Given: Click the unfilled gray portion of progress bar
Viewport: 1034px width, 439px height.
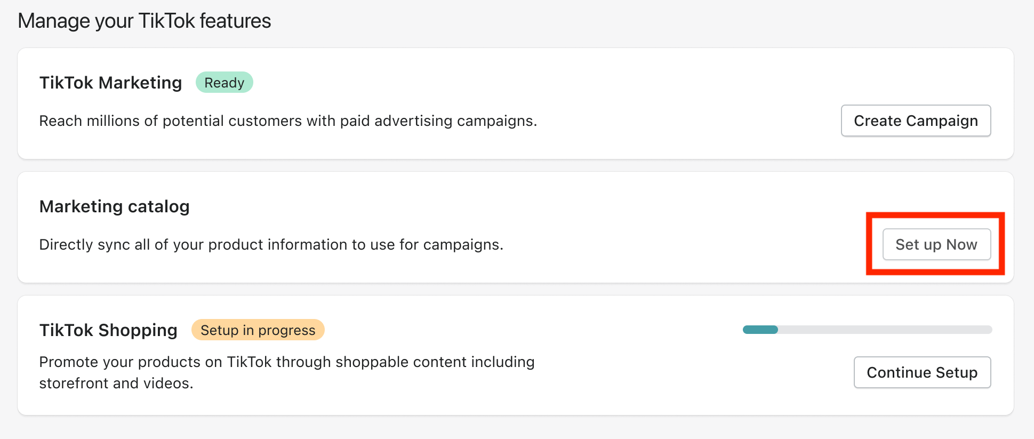Looking at the screenshot, I should pyautogui.click(x=885, y=330).
